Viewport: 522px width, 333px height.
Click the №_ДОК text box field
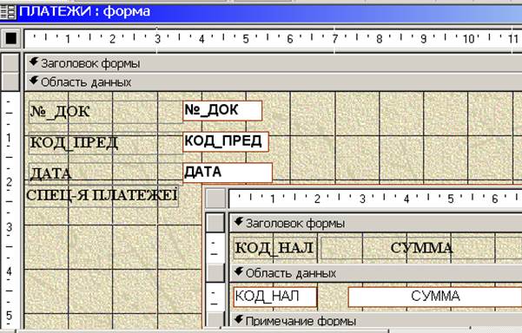[x=222, y=111]
